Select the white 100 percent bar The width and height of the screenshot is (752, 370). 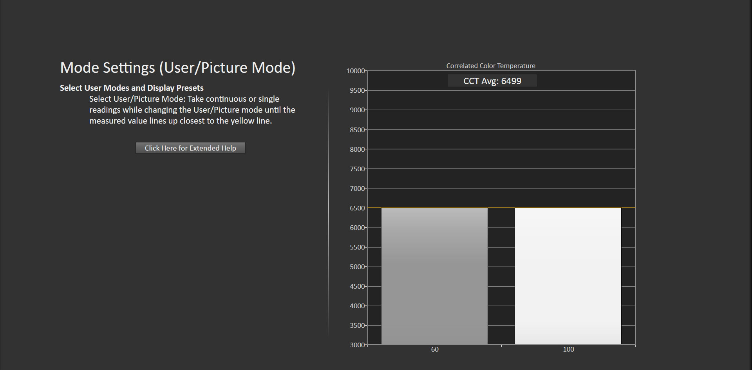point(568,276)
